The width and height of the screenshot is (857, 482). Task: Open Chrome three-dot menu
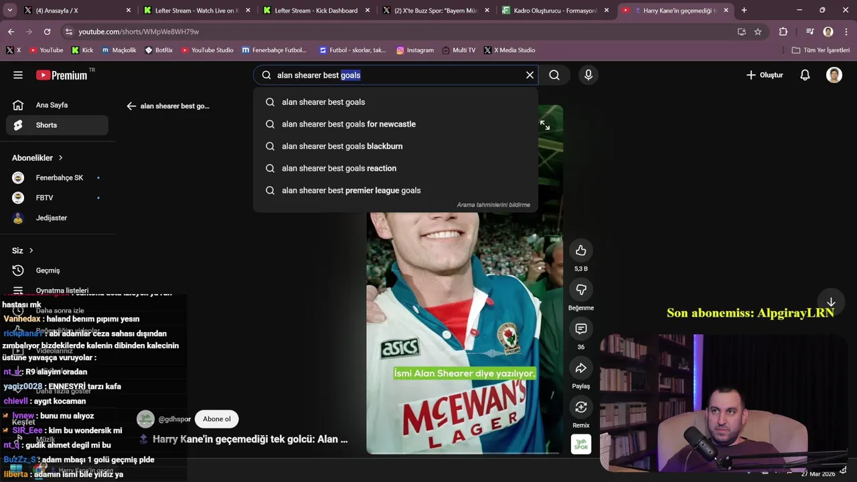tap(846, 31)
